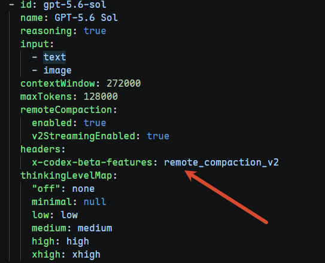Click the xhigh value on last line
This screenshot has width=325, height=263.
click(x=86, y=255)
